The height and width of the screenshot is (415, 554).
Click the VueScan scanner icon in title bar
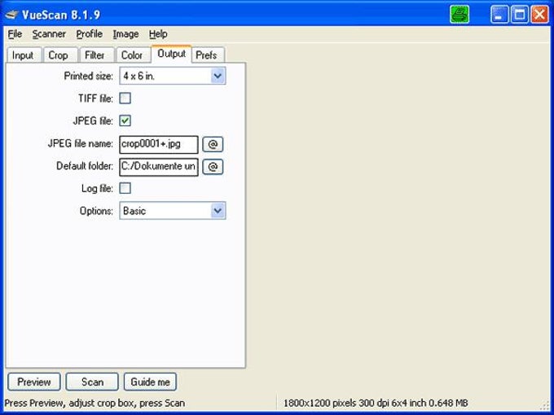11,15
